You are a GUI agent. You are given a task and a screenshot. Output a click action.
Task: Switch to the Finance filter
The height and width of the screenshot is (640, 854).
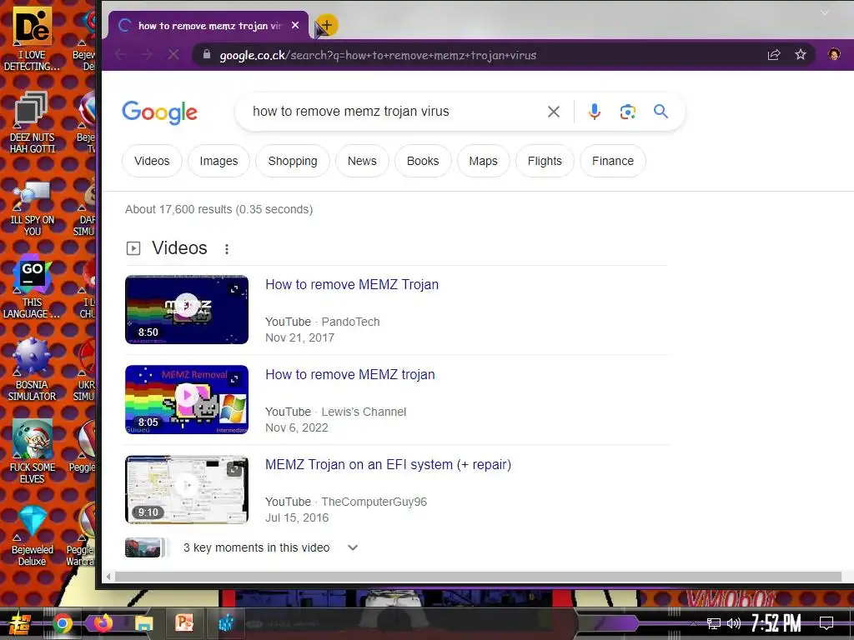click(613, 161)
